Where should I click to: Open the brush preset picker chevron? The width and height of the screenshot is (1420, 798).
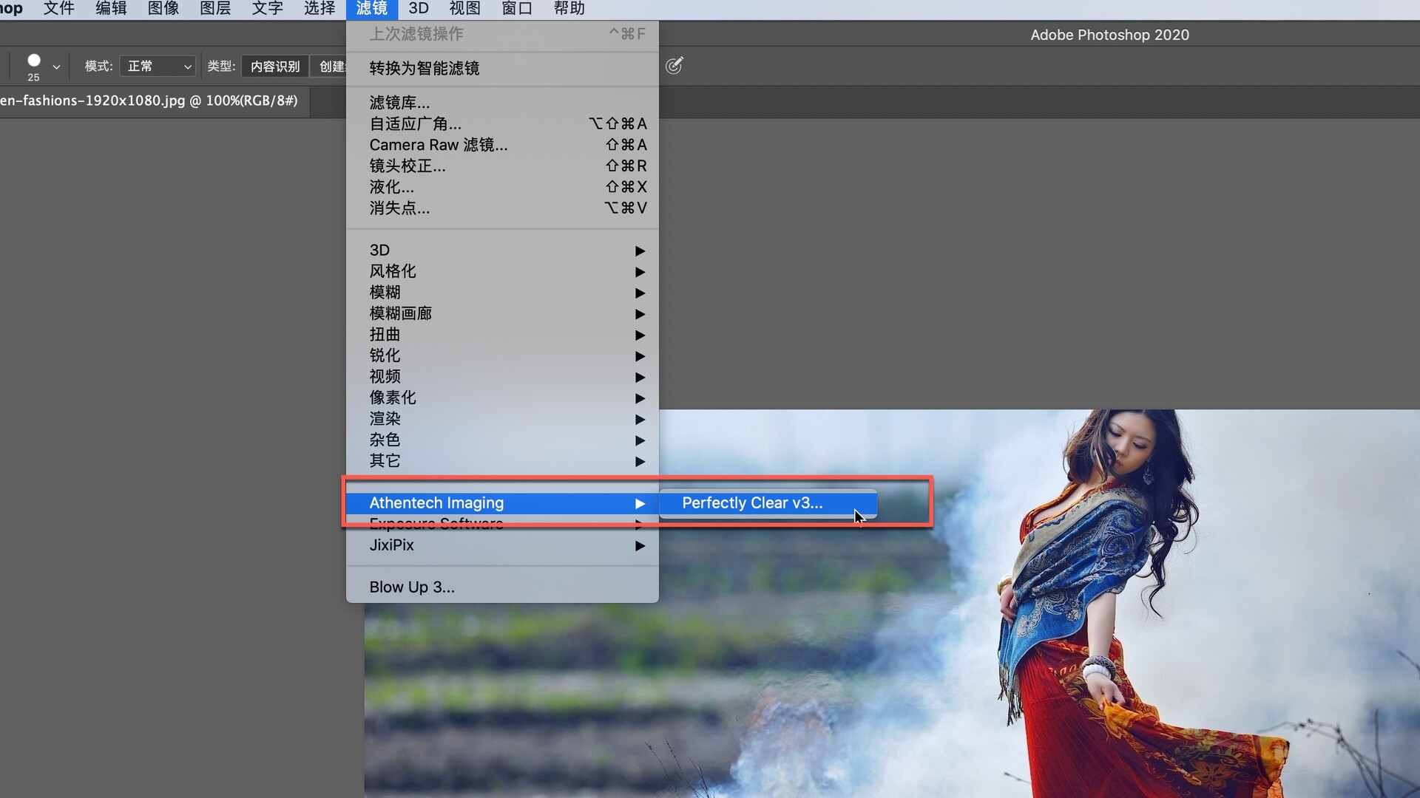click(x=56, y=67)
